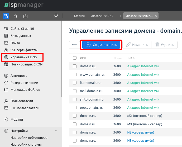Open Настройки системы link

[x=26, y=145]
